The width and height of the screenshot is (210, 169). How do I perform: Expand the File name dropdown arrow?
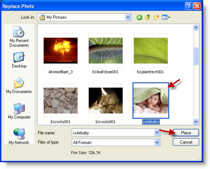click(x=157, y=133)
